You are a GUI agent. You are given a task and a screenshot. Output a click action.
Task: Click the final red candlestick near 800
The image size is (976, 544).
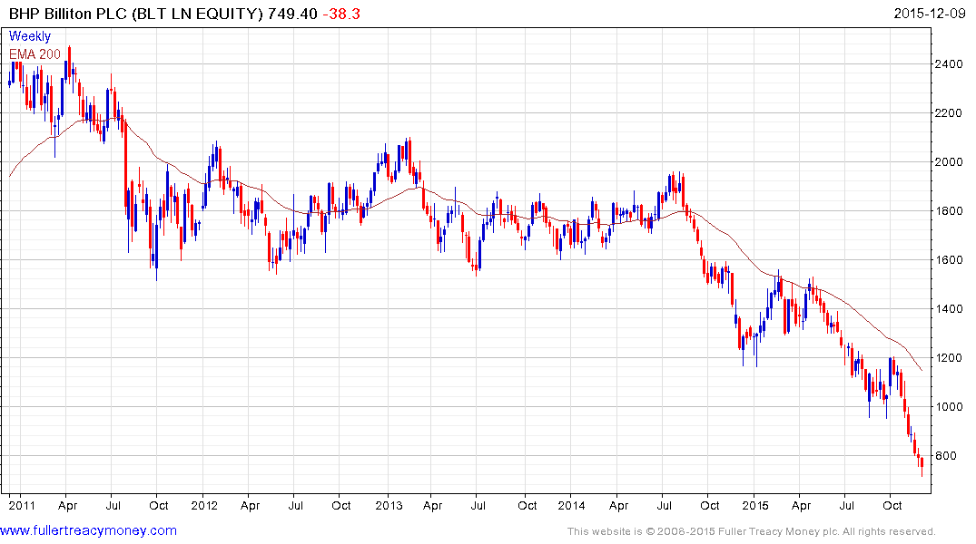[922, 463]
